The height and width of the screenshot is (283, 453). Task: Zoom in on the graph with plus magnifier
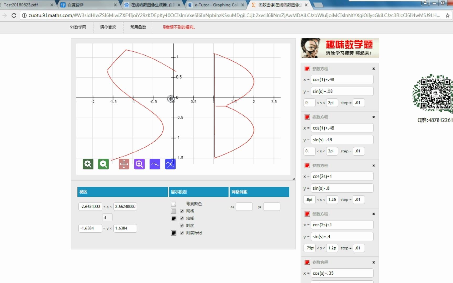[88, 164]
